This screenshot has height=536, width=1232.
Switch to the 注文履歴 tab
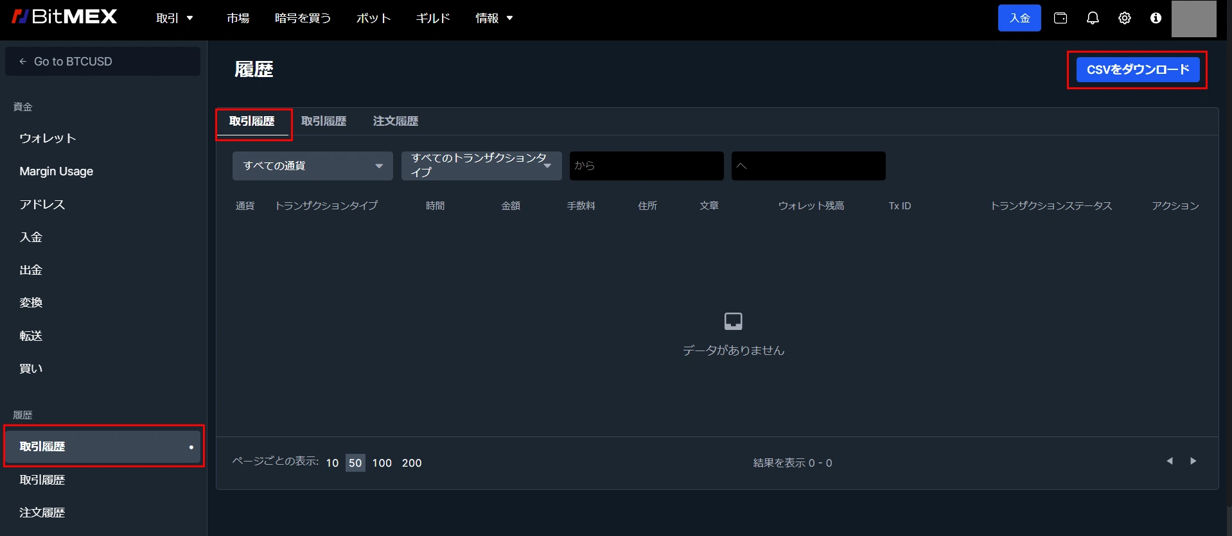[x=396, y=121]
